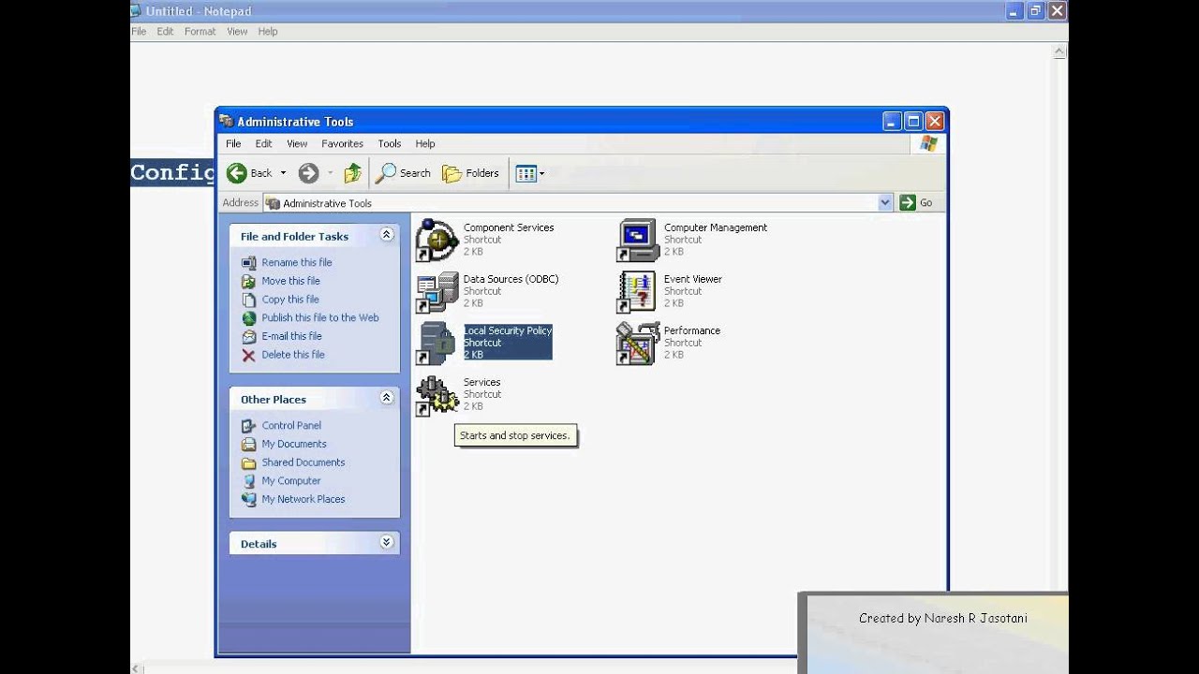Expand the Address bar dropdown

click(885, 202)
